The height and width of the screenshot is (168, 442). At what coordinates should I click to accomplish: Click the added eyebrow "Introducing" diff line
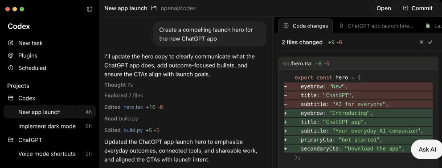(x=358, y=113)
